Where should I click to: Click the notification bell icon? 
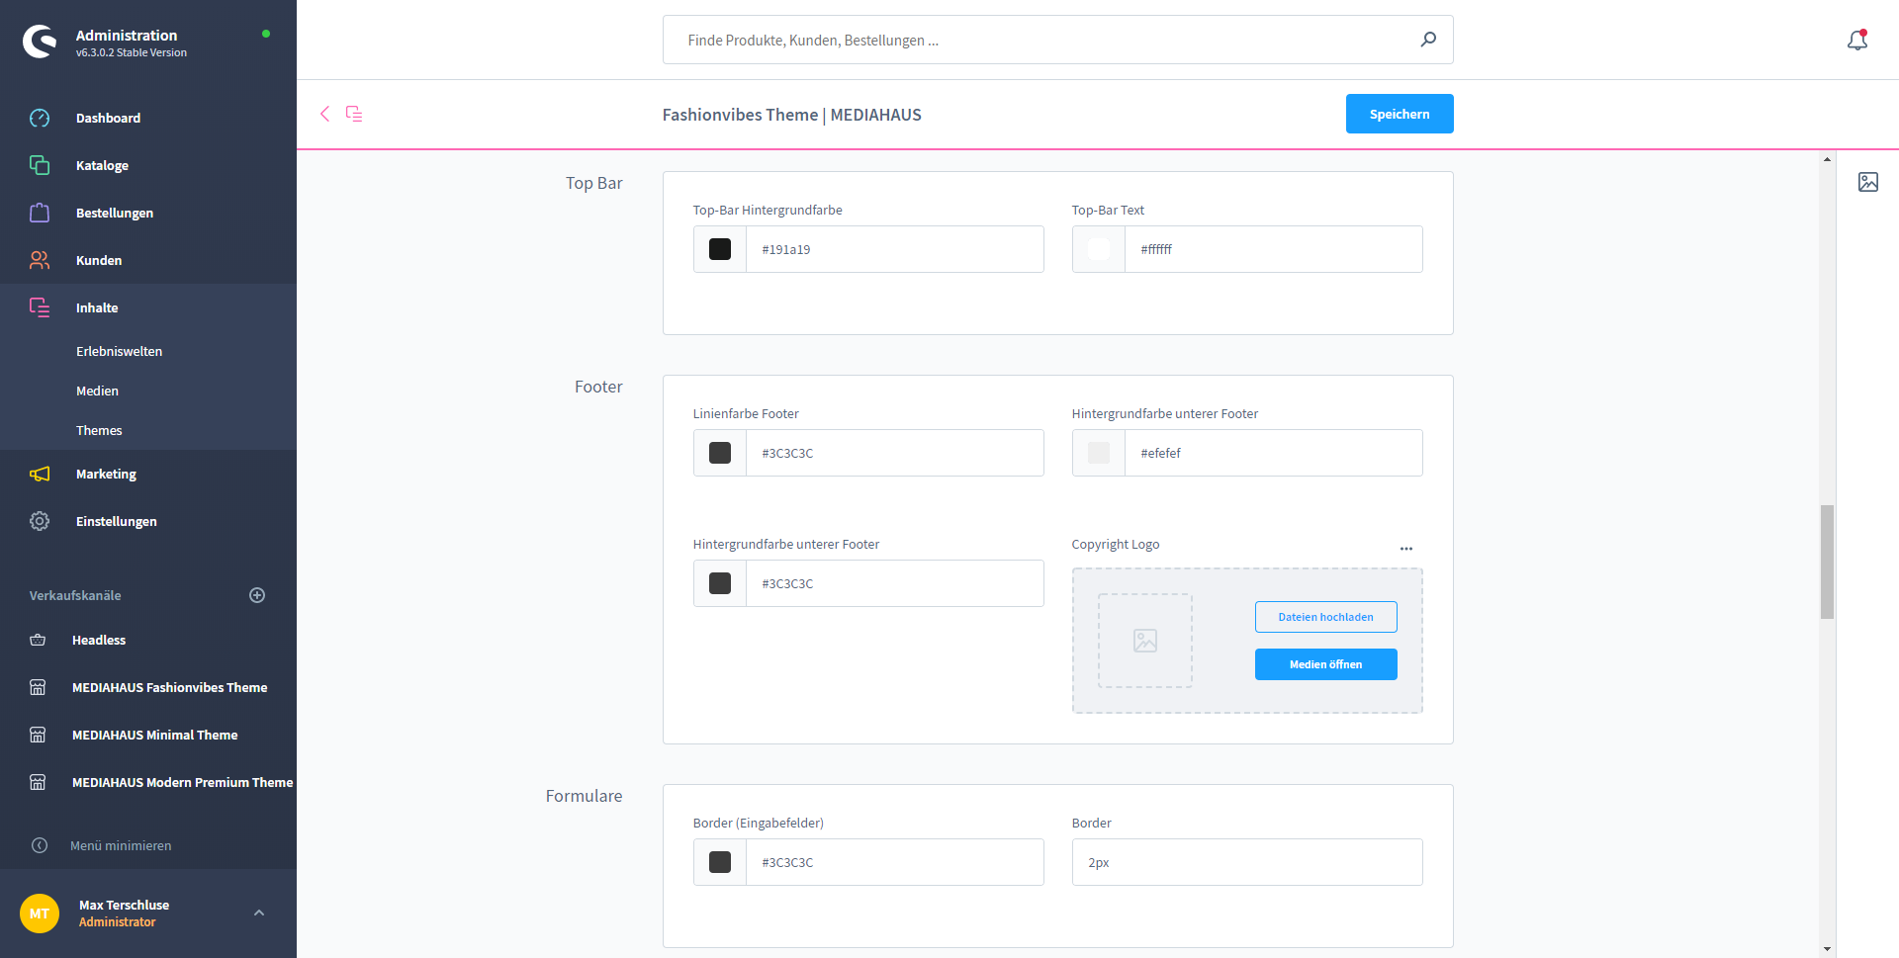point(1856,40)
